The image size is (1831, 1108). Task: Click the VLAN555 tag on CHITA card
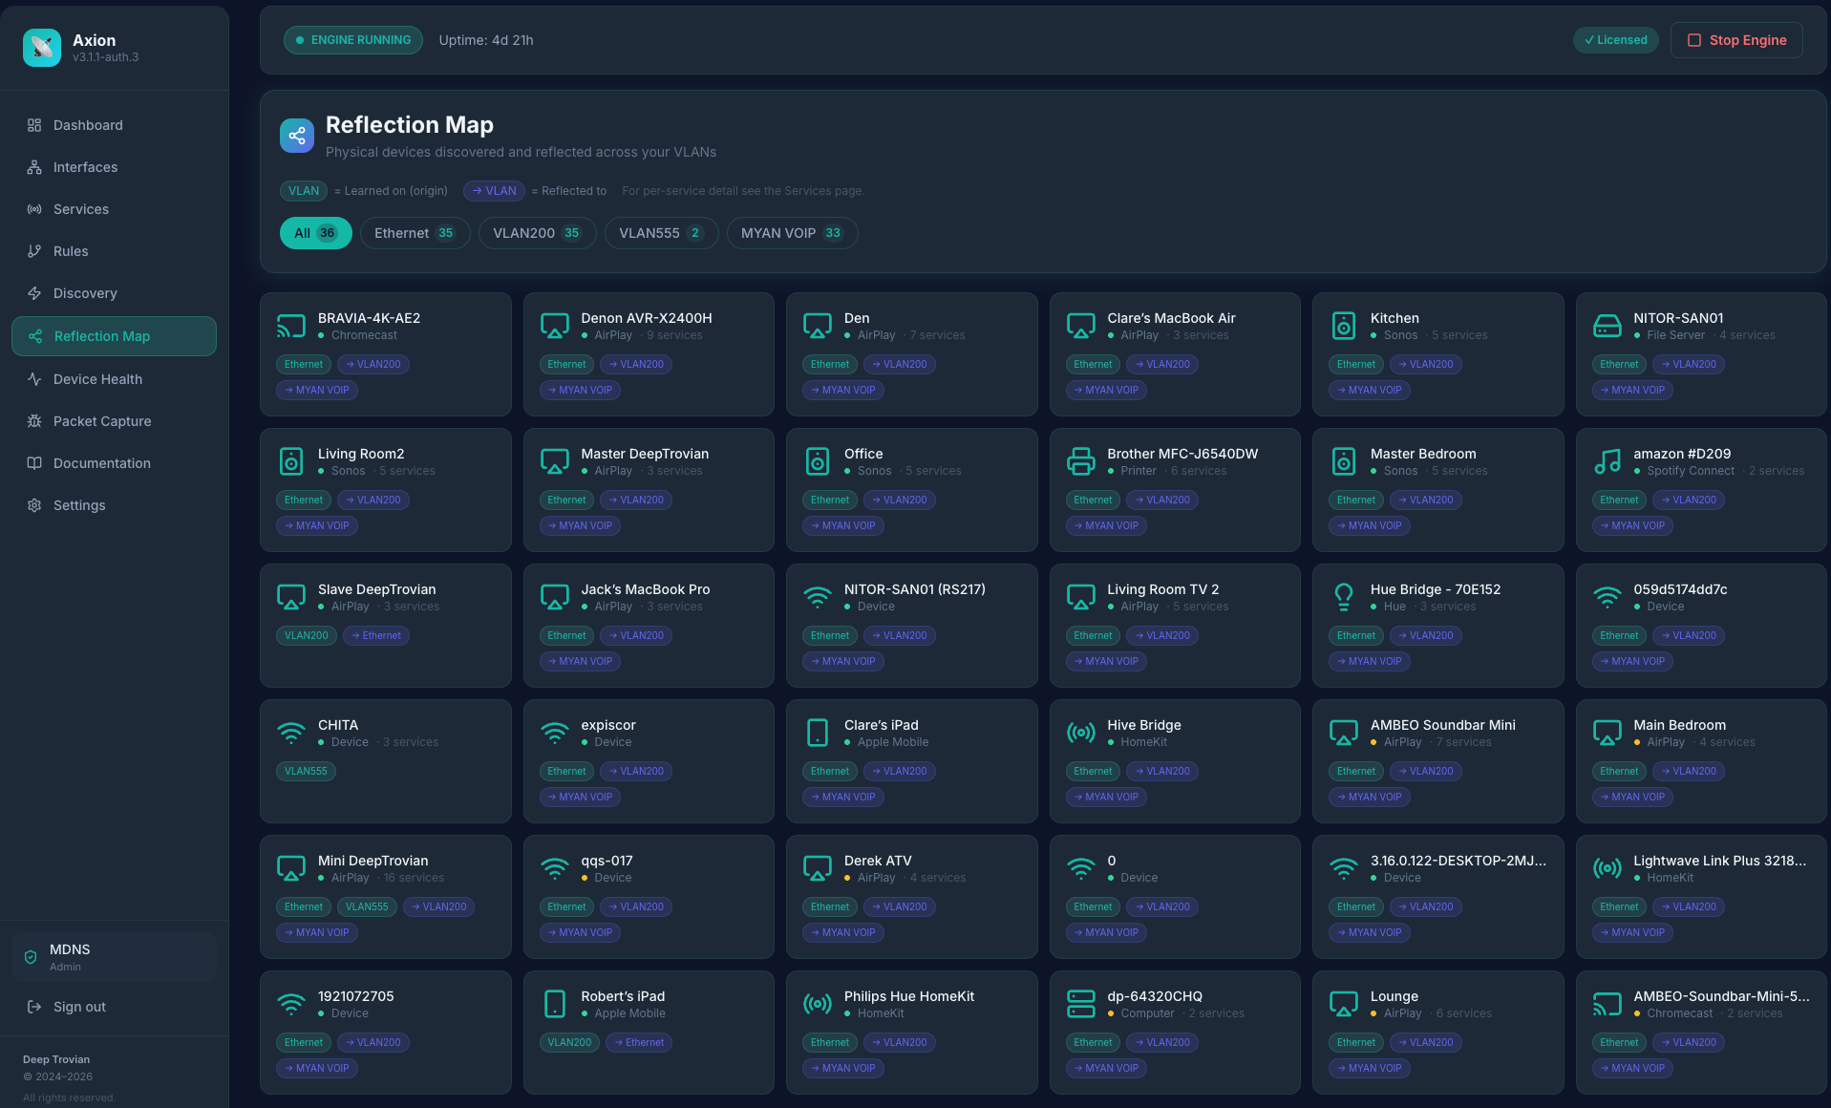[306, 771]
